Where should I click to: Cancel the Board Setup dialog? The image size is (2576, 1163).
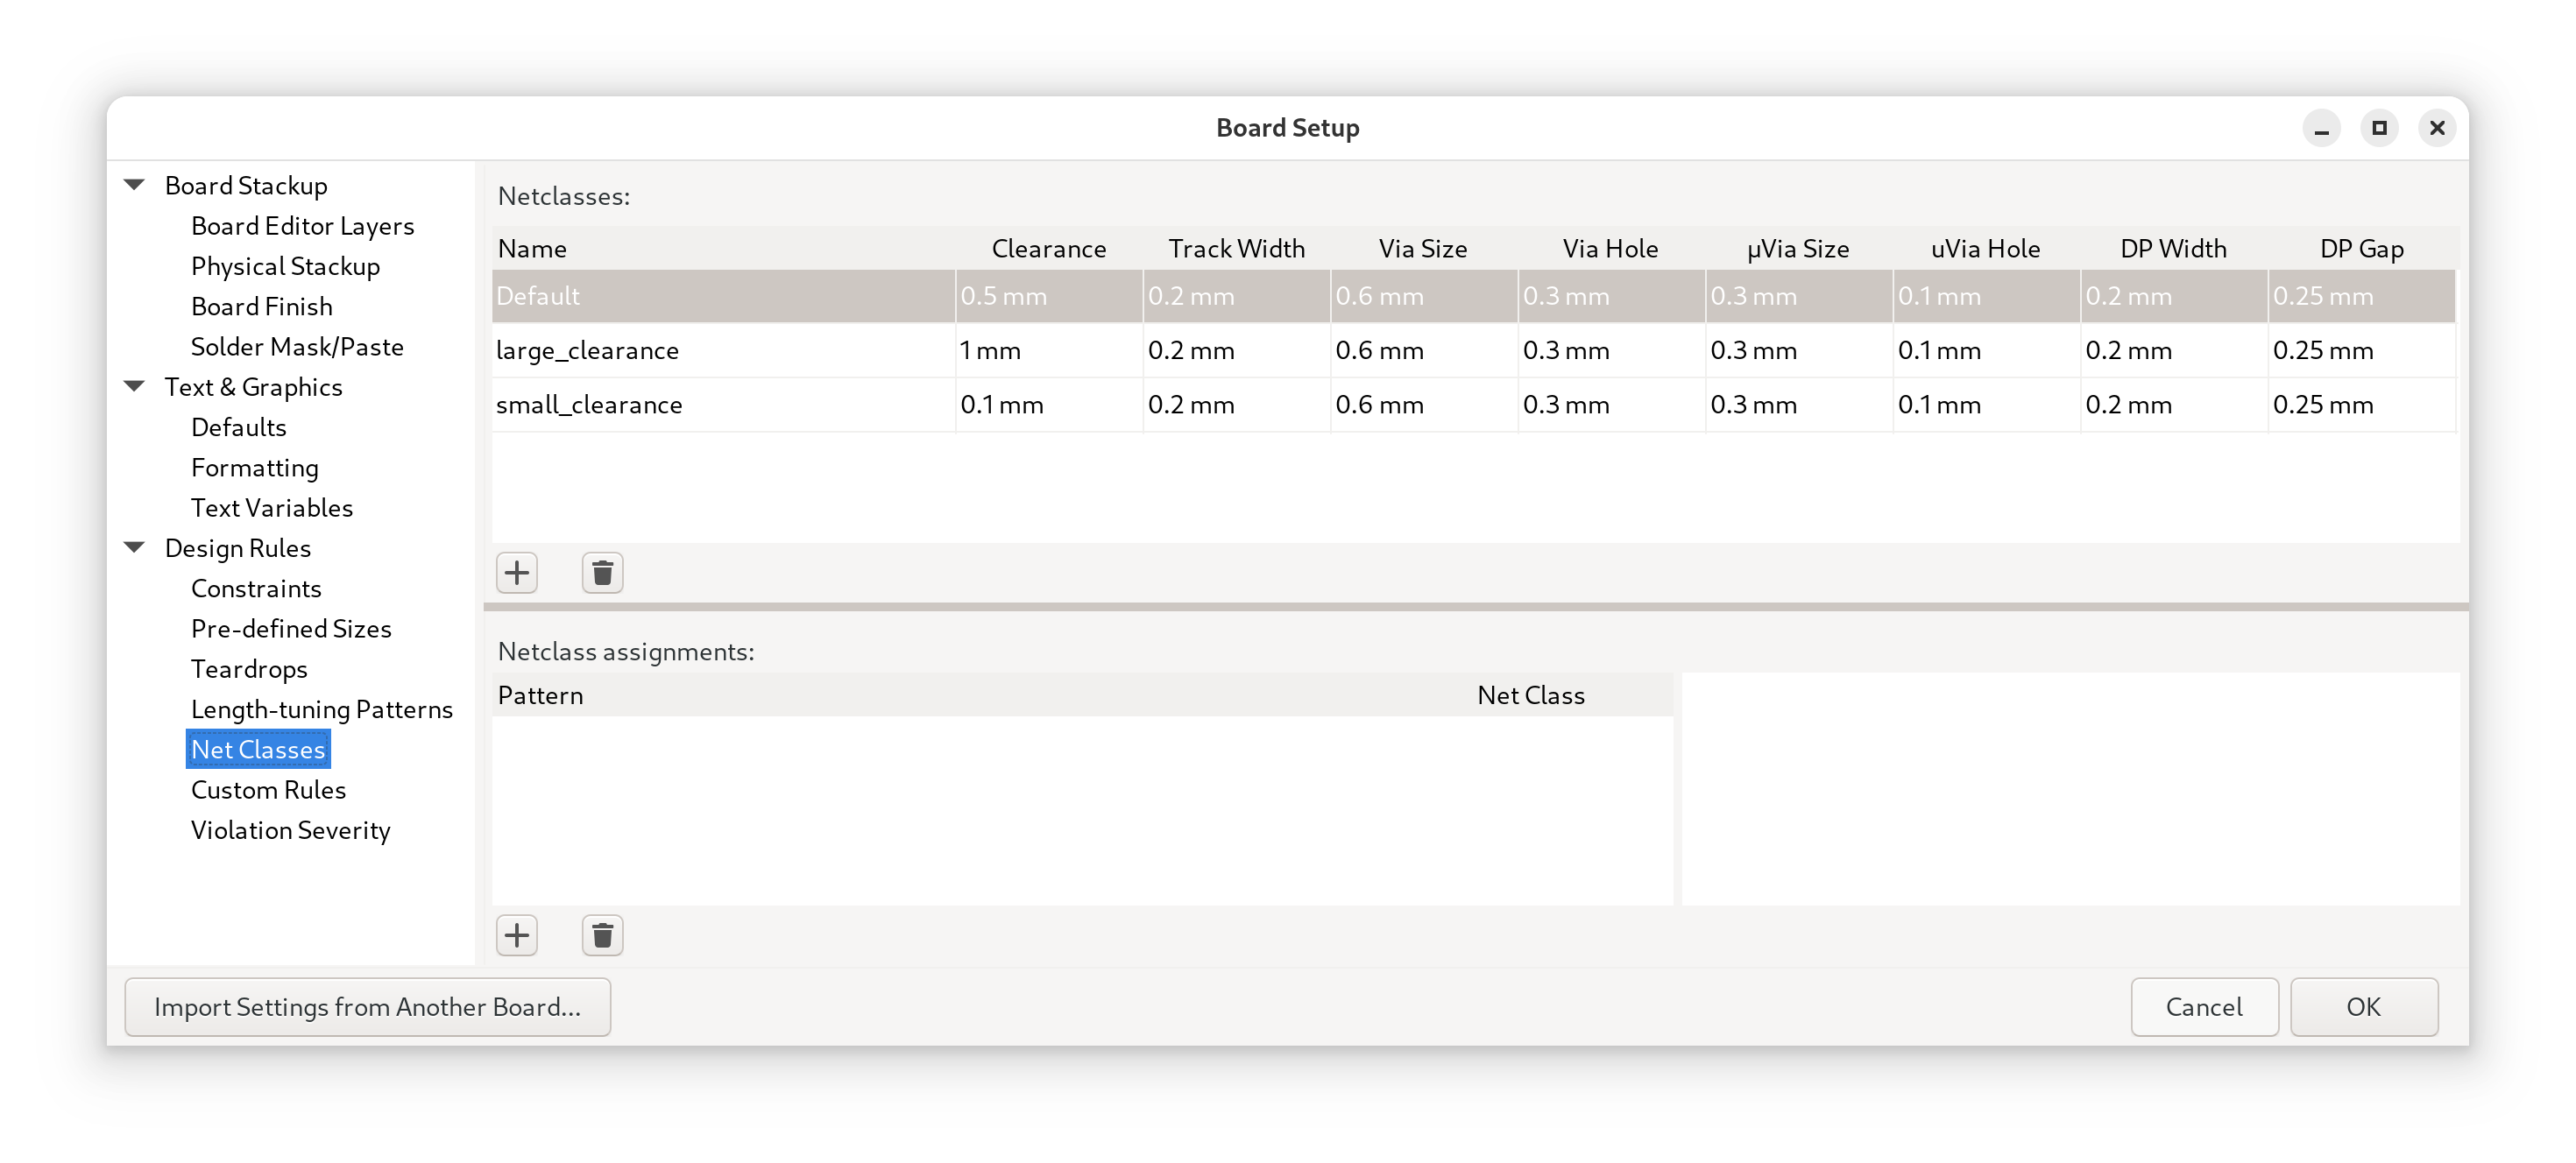click(2204, 1006)
